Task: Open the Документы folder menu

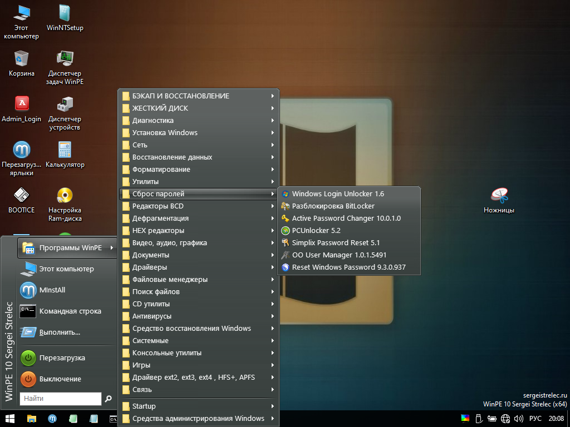Action: [x=199, y=255]
